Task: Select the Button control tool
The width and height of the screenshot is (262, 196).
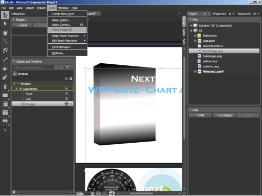Action: click(5, 121)
